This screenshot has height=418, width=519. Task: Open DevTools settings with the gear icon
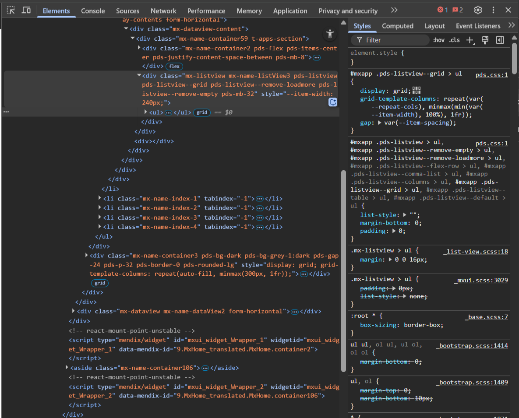pyautogui.click(x=478, y=10)
